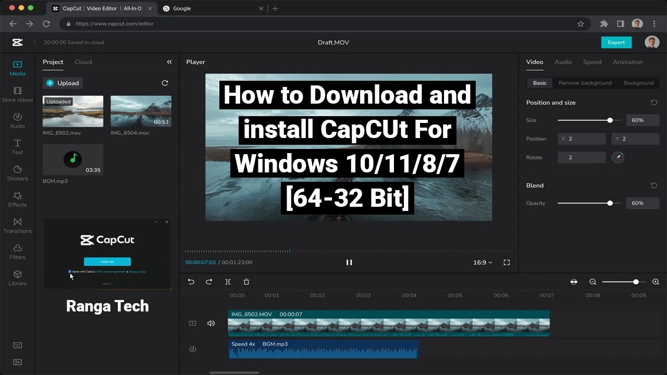Refresh the project media list
667x375 pixels.
tap(165, 83)
